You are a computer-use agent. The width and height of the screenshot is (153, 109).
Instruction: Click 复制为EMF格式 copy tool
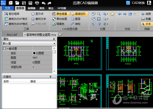[16, 19]
